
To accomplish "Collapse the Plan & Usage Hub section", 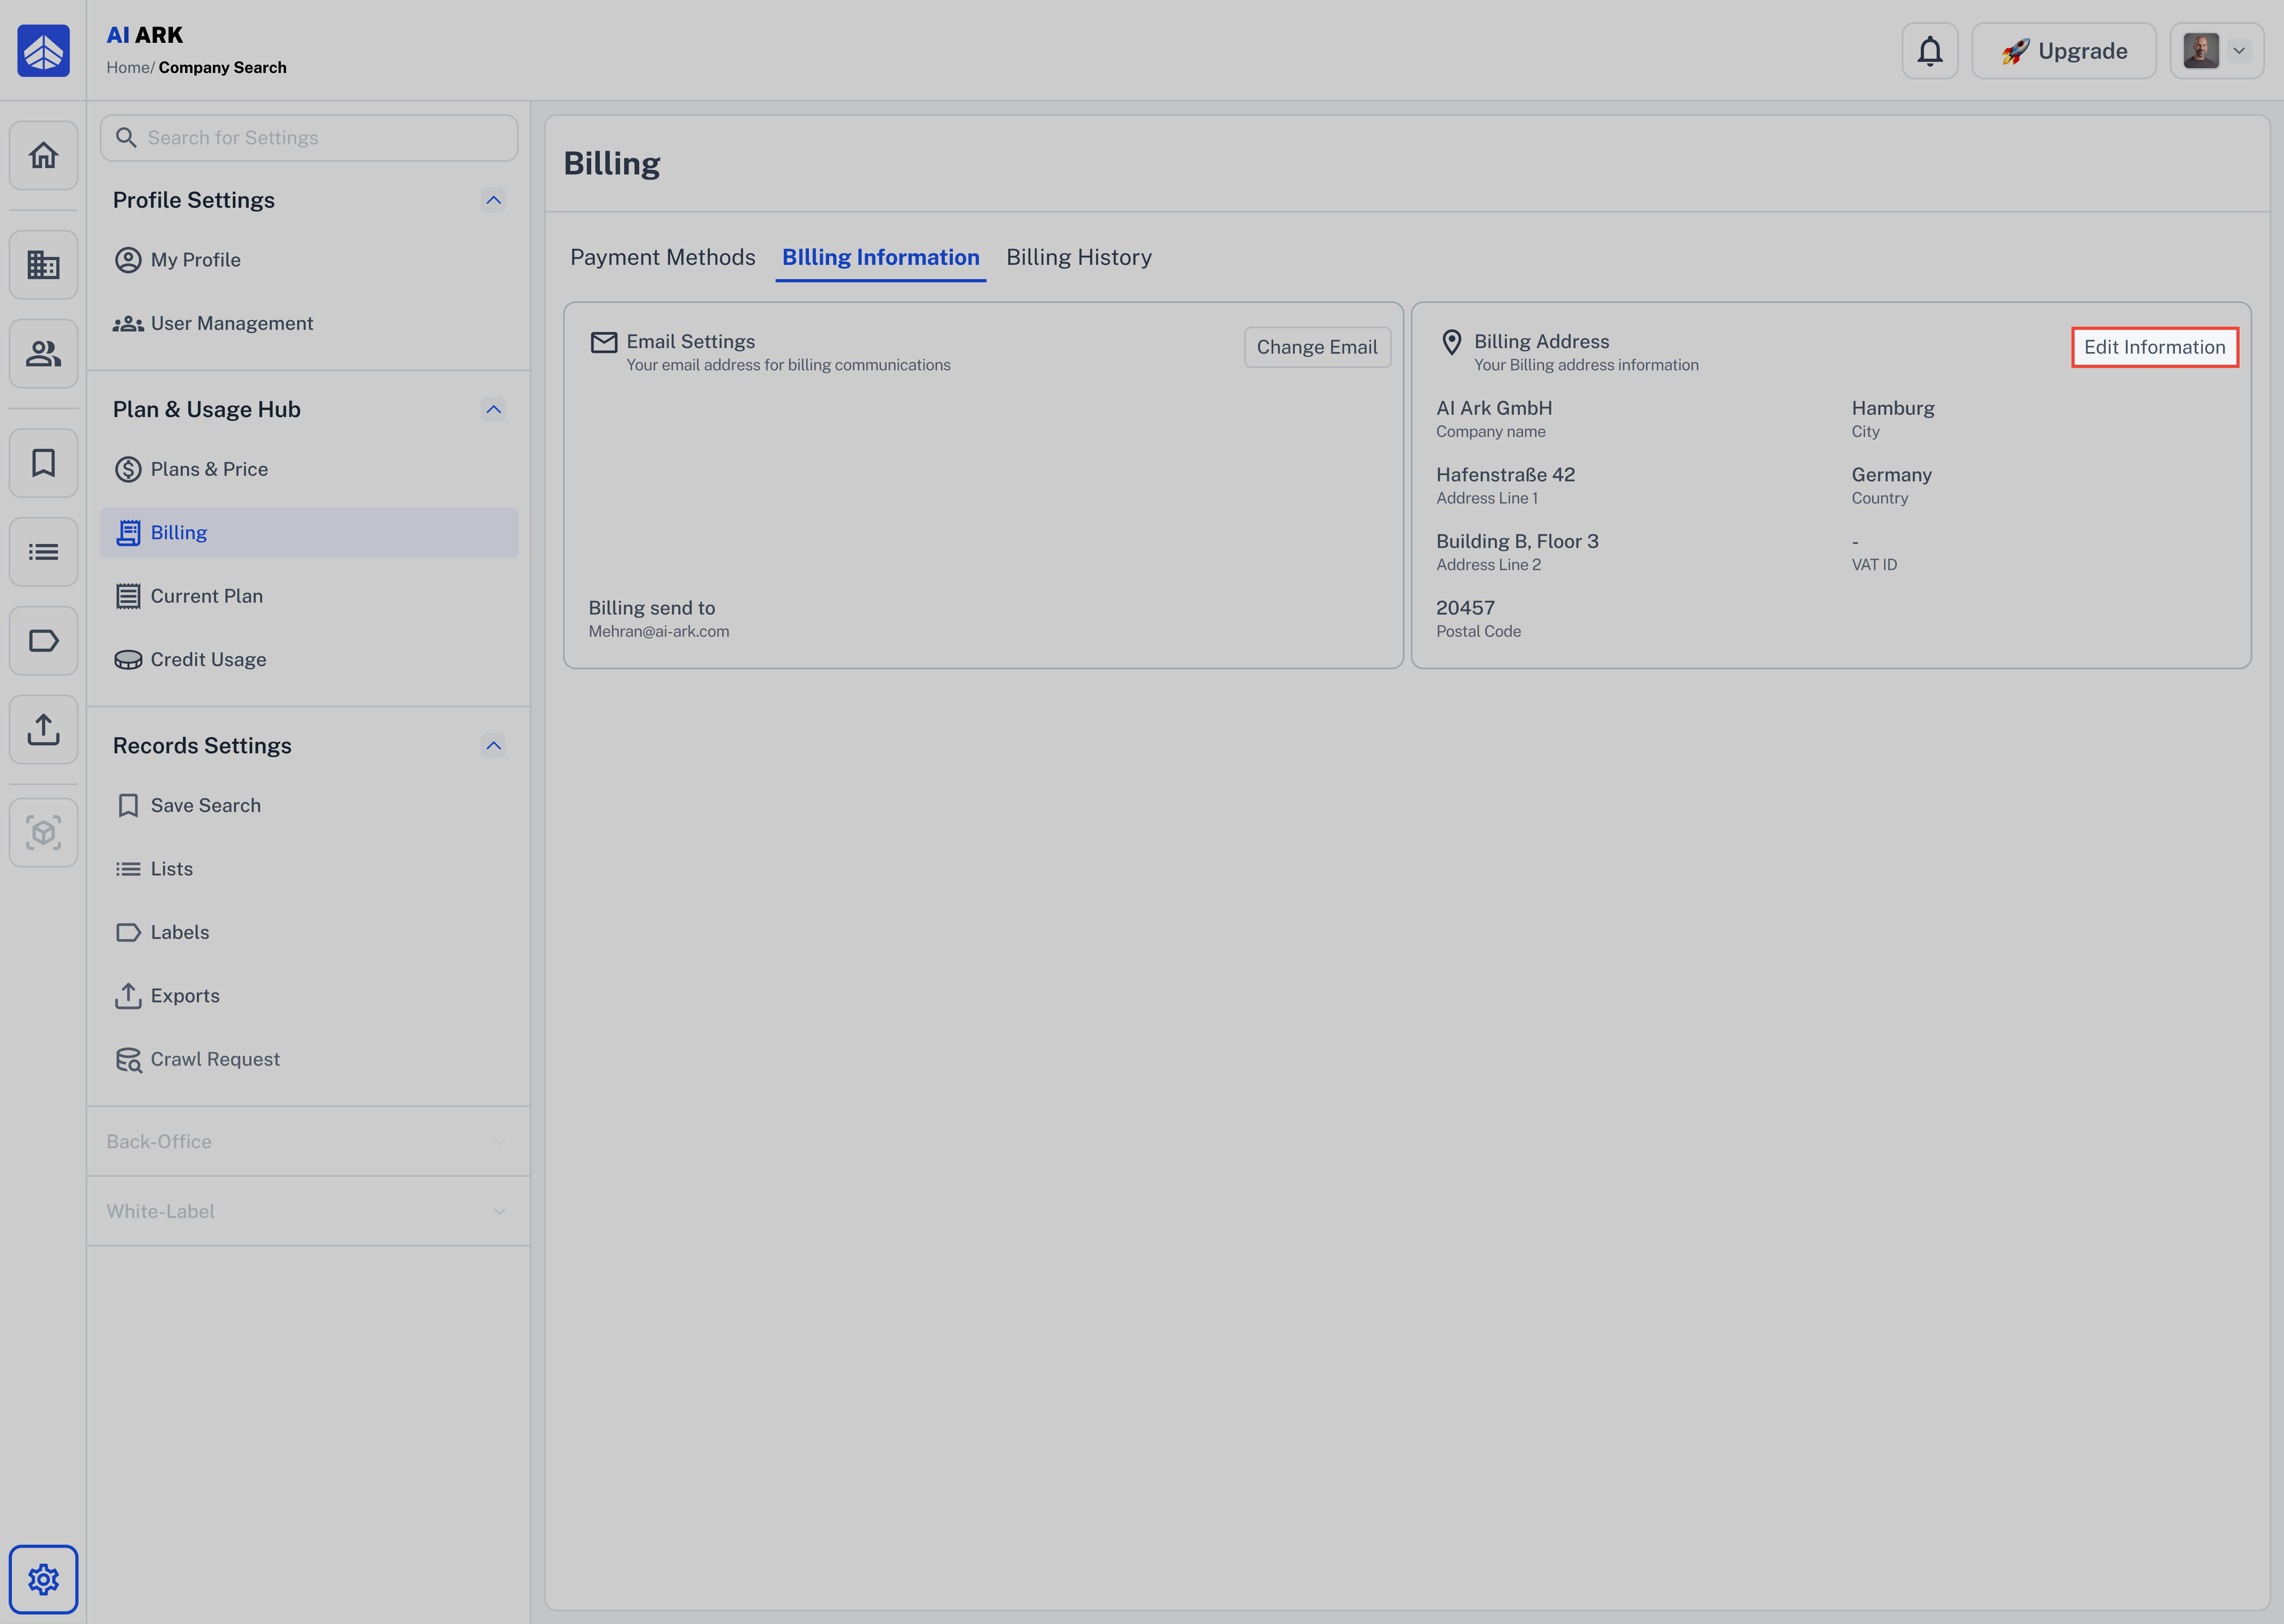I will 493,409.
